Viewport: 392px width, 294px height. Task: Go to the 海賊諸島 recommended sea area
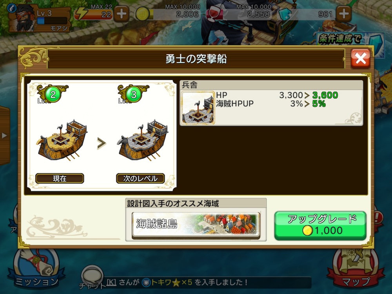click(x=196, y=224)
